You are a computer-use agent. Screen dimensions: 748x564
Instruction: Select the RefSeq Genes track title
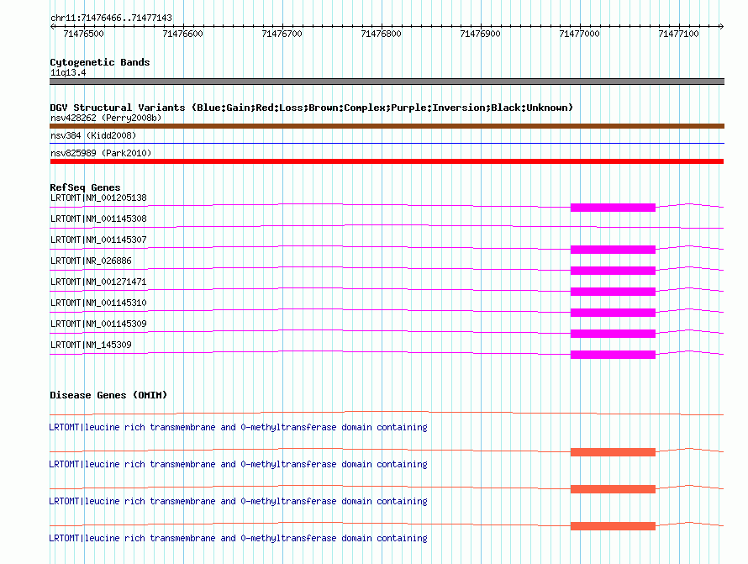pos(85,187)
